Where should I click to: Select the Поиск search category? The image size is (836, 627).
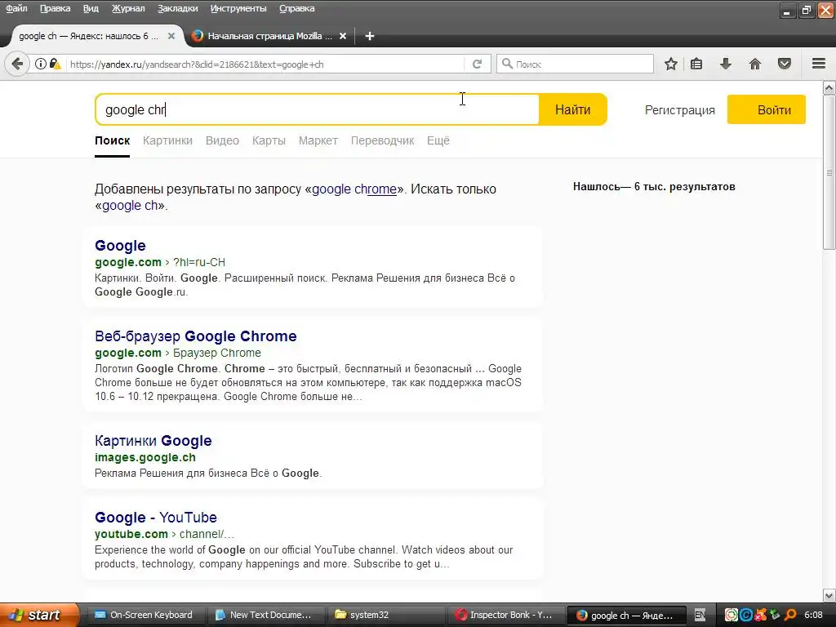112,140
